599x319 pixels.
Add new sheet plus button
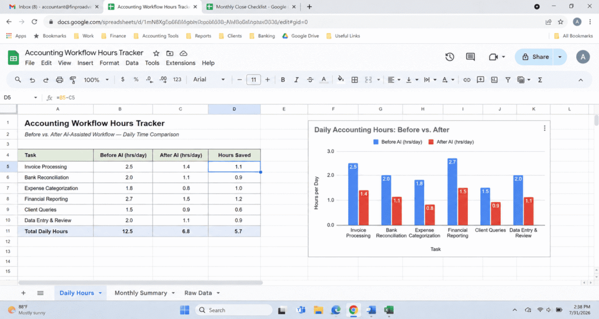(x=23, y=293)
